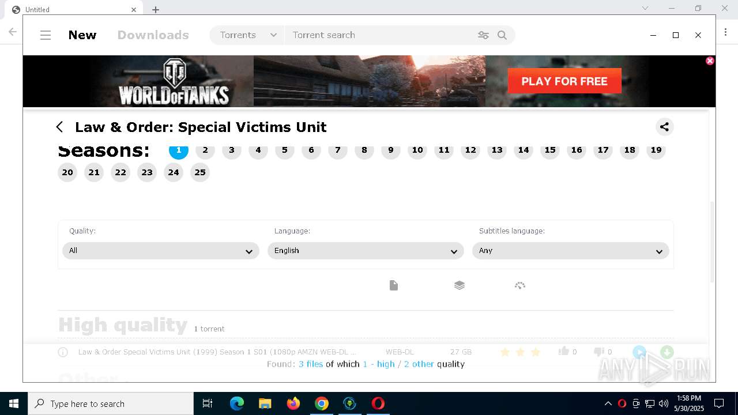Open Microsoft Edge from taskbar

coord(237,403)
